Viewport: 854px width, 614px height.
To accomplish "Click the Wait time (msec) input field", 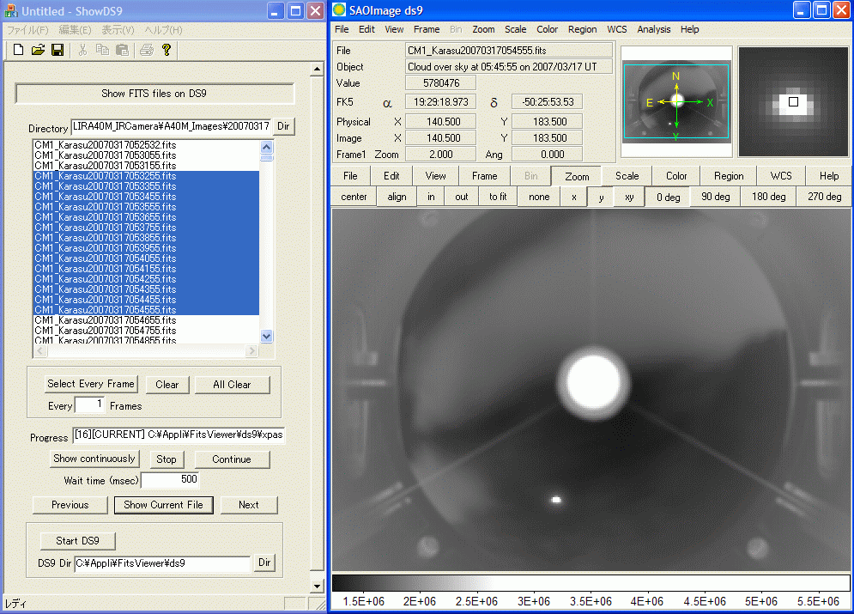I will [169, 480].
